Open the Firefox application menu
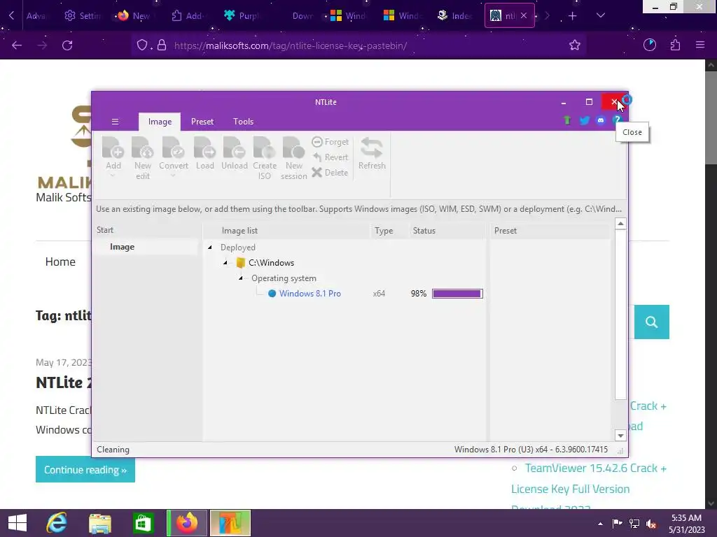This screenshot has height=537, width=717. point(700,45)
